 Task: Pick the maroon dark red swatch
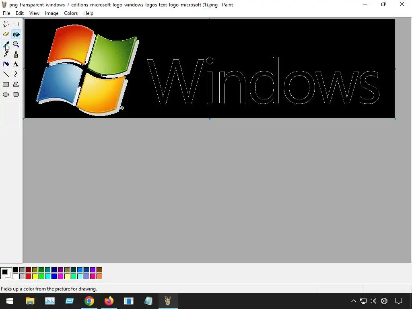click(x=29, y=270)
